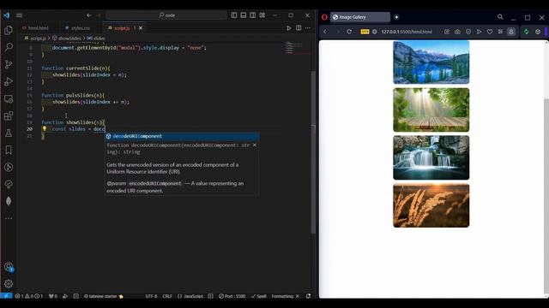Toggle the secondary sidebar layout icon

coord(253,15)
